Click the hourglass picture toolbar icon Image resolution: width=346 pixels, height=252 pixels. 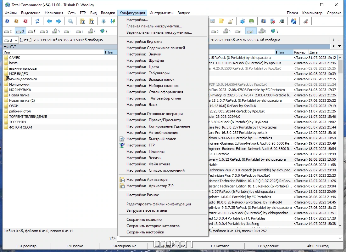tap(264, 21)
